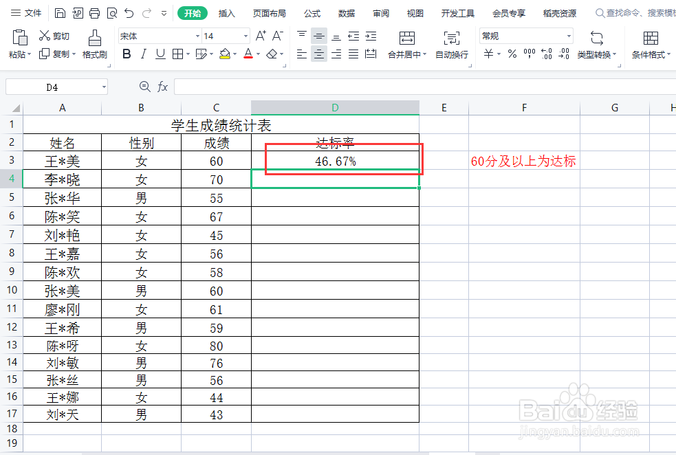
Task: Expand the merge and center (合并居中) dropdown
Action: pos(425,55)
